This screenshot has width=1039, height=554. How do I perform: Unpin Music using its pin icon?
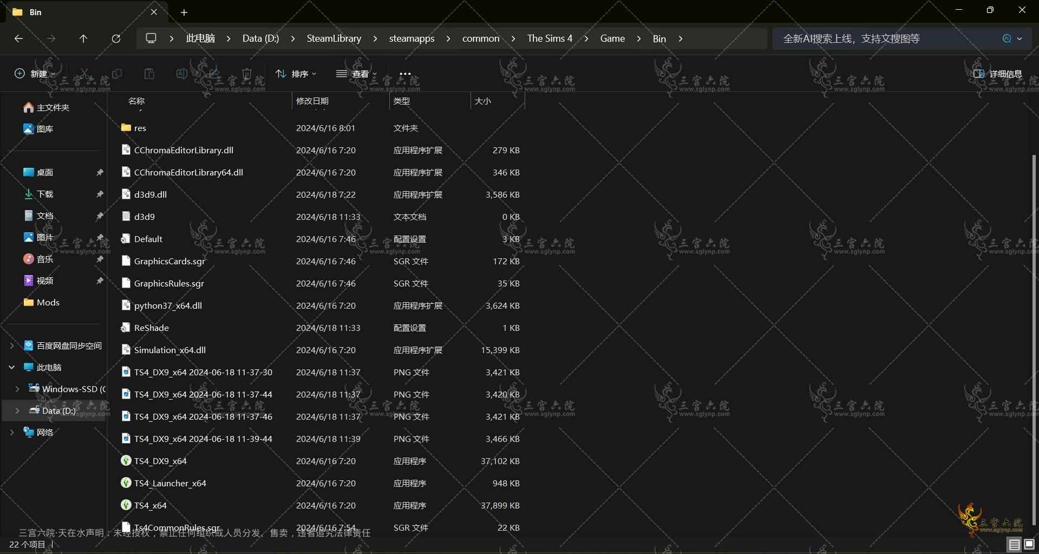pos(100,259)
